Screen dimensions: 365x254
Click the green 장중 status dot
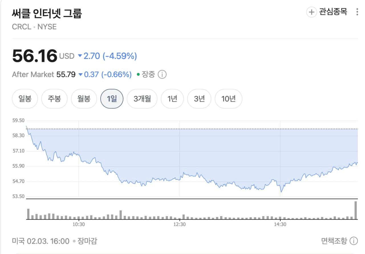pos(138,75)
